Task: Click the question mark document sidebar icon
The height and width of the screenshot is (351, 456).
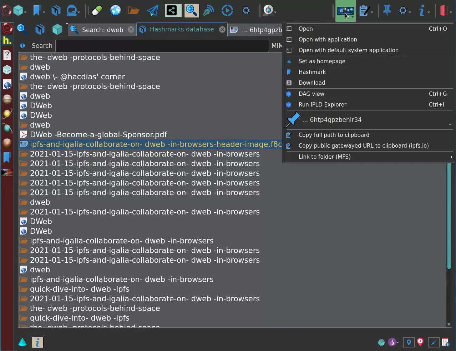Action: [x=7, y=55]
